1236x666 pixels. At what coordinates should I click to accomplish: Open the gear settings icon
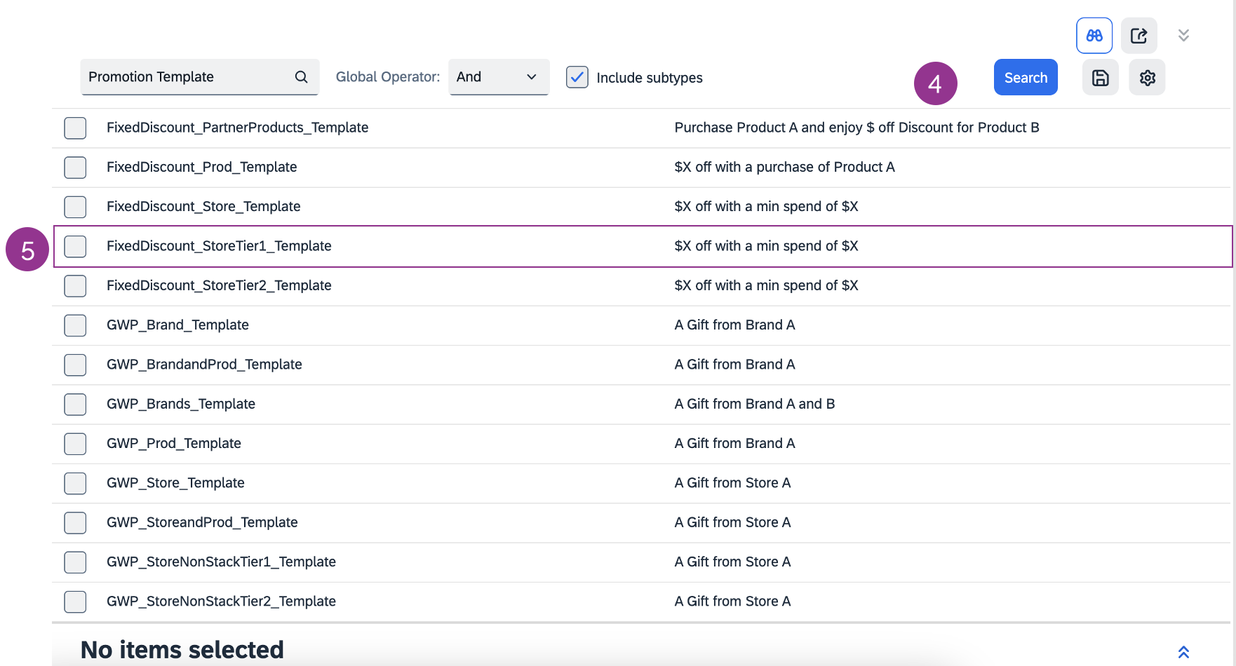[1147, 78]
